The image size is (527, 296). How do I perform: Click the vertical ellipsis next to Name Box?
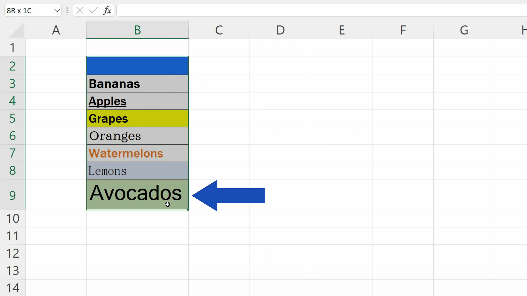[67, 10]
